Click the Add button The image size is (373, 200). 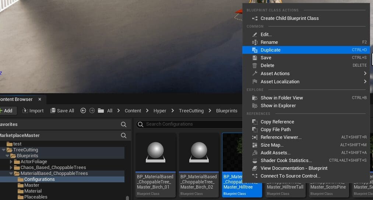(x=6, y=110)
